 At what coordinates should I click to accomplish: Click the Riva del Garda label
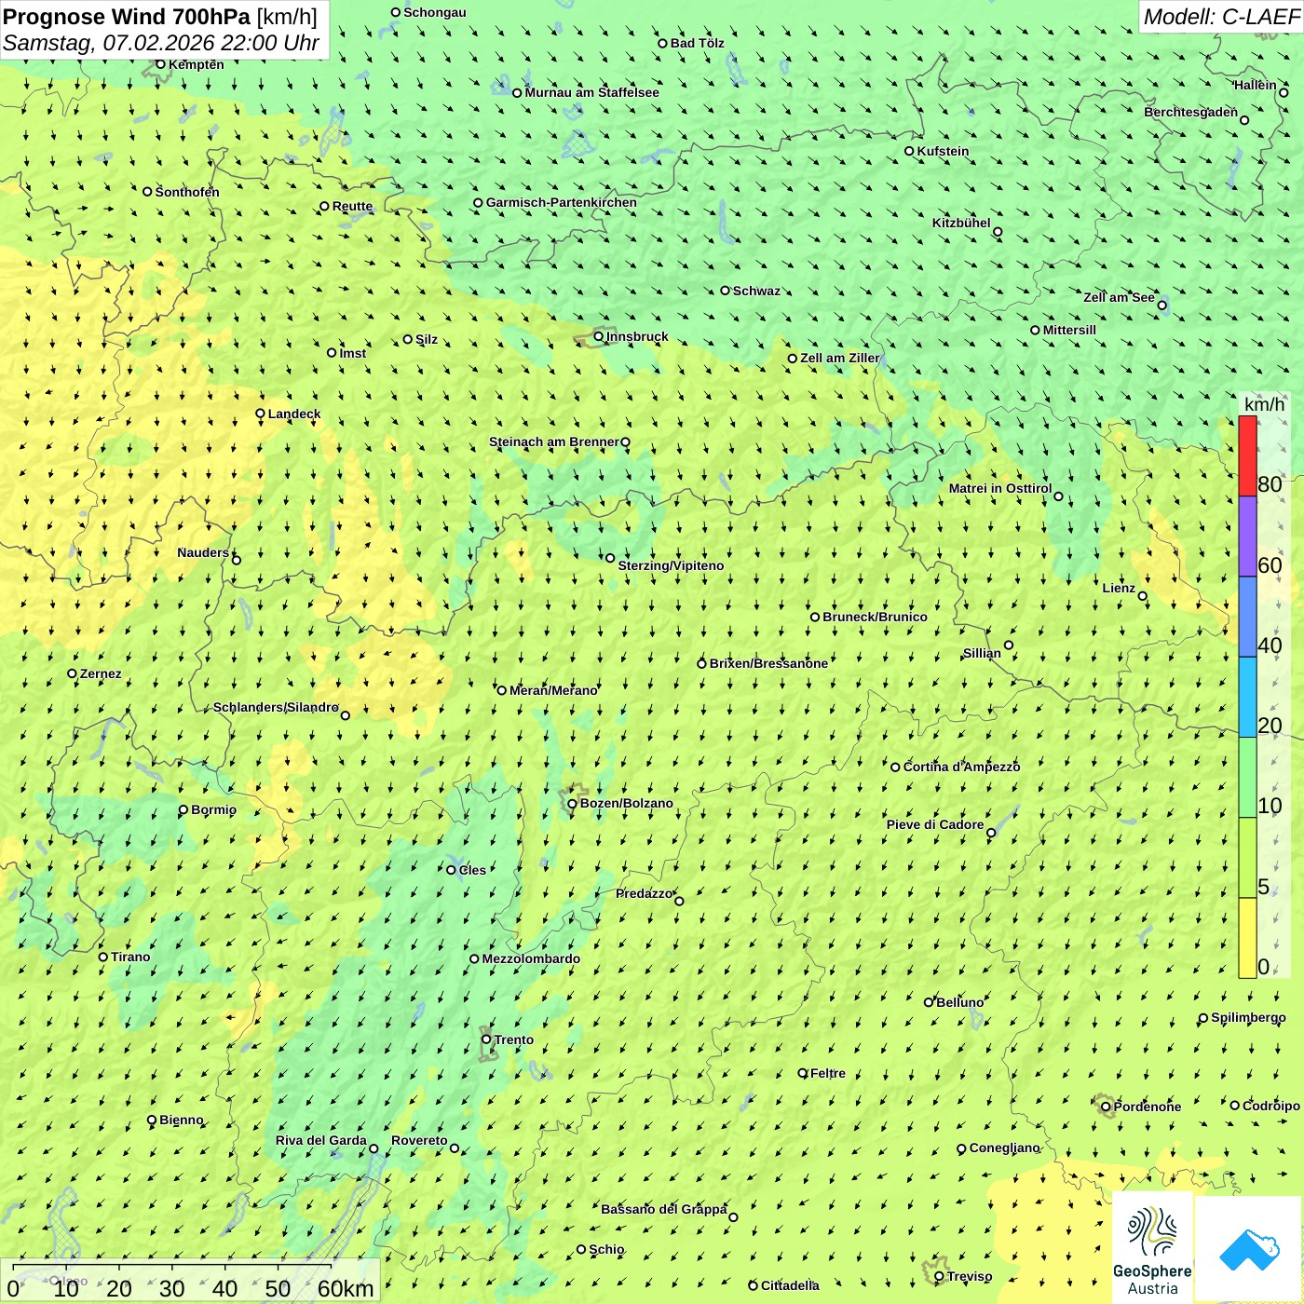pyautogui.click(x=320, y=1140)
